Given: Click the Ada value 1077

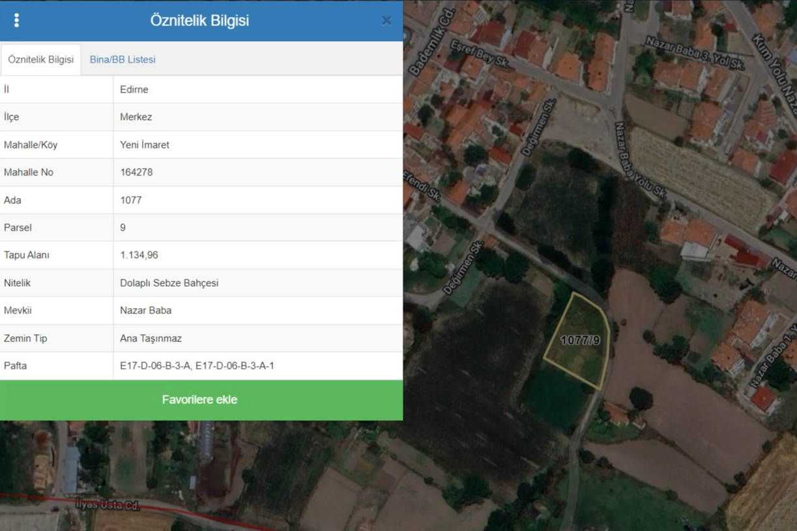Looking at the screenshot, I should pos(131,200).
